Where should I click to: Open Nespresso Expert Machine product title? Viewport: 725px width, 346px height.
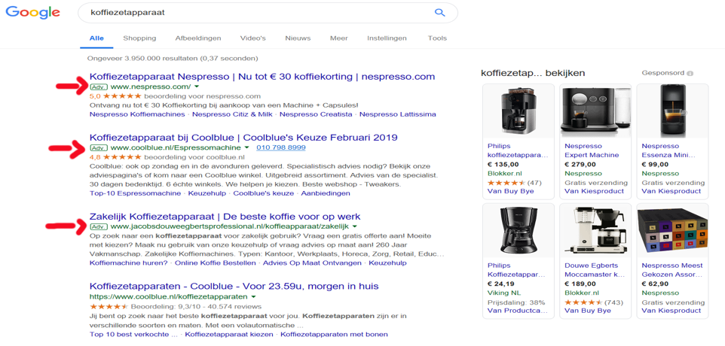tap(592, 150)
